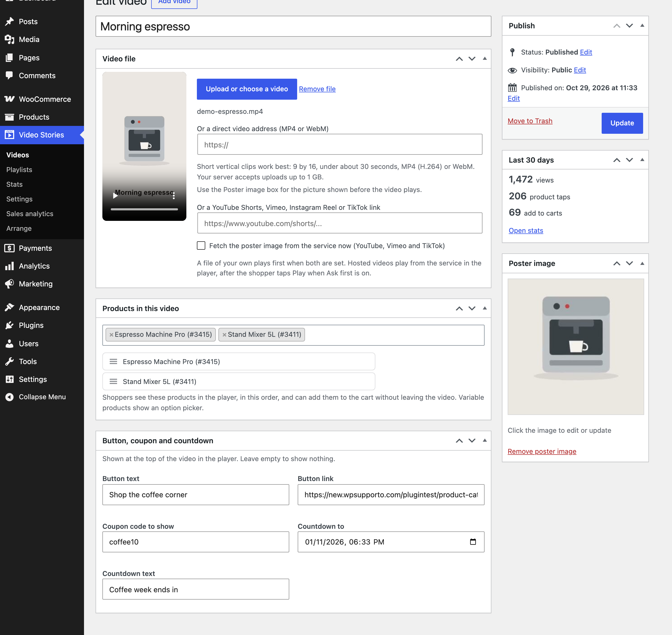672x635 pixels.
Task: Open the Playlists submenu item
Action: (x=19, y=170)
